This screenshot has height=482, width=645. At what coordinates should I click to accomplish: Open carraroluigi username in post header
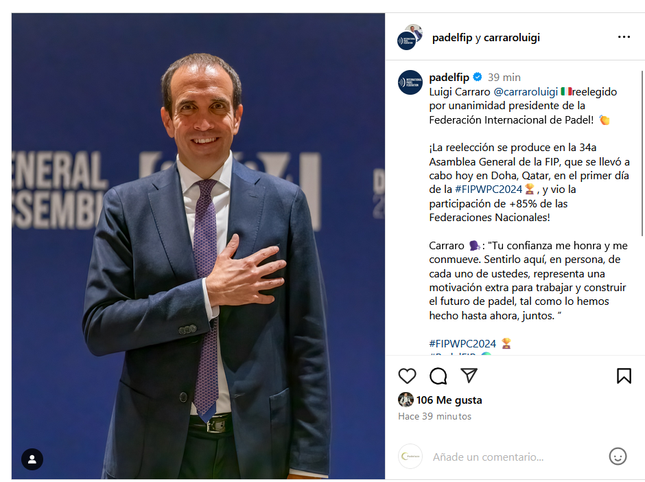pos(512,38)
